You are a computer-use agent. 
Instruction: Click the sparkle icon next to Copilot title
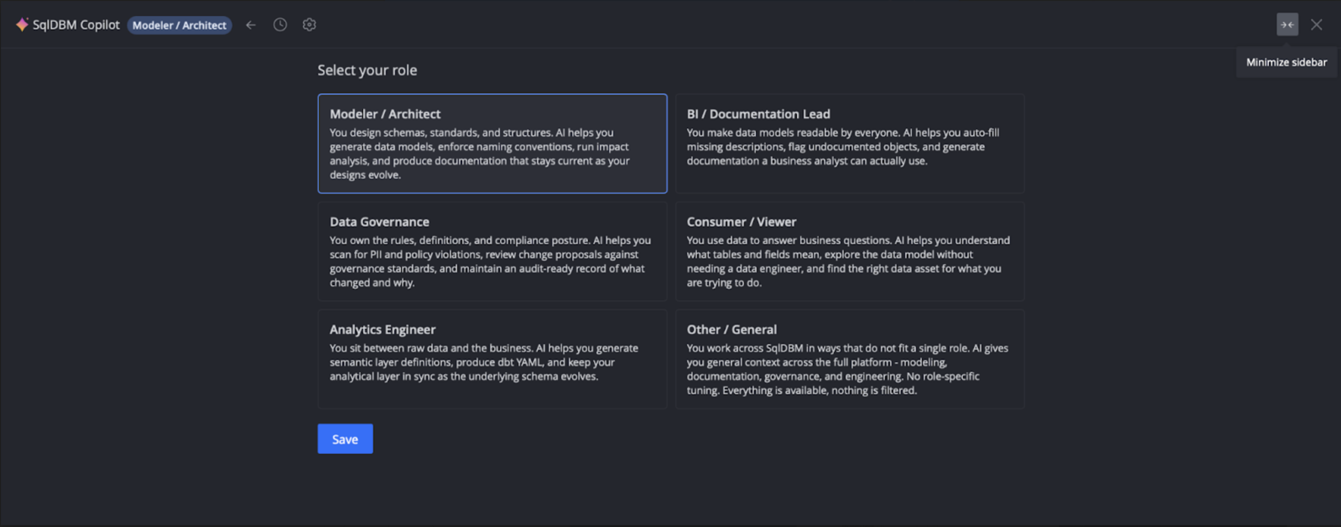click(x=22, y=24)
